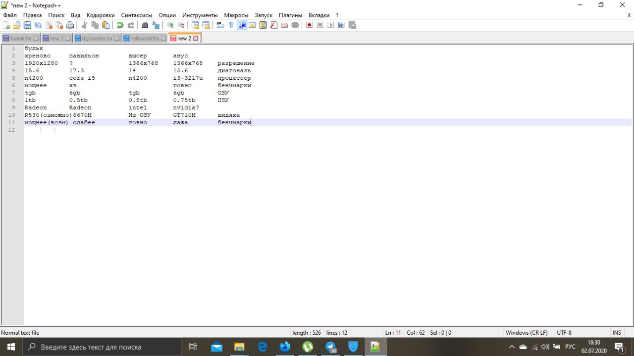
Task: Open the ? help menu
Action: [x=337, y=15]
